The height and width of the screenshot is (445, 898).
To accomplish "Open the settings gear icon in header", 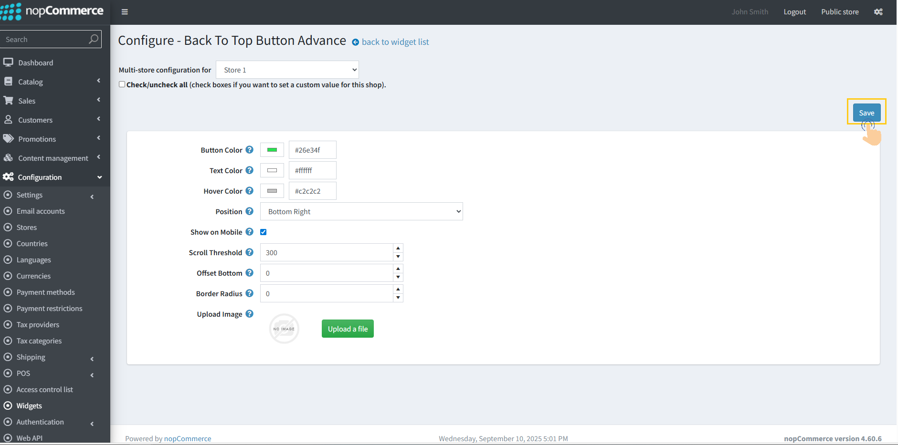I will 878,12.
